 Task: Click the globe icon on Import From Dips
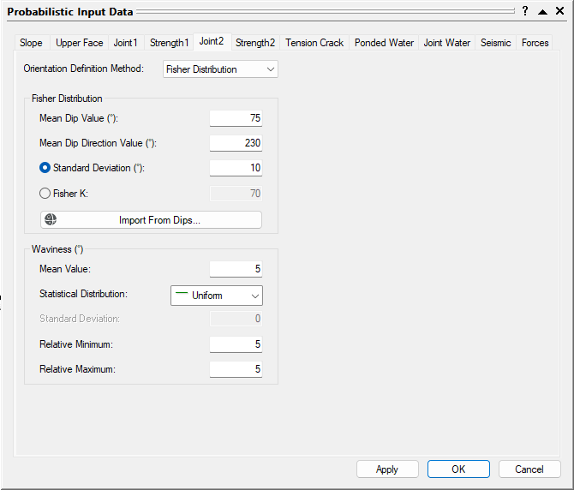click(x=51, y=219)
